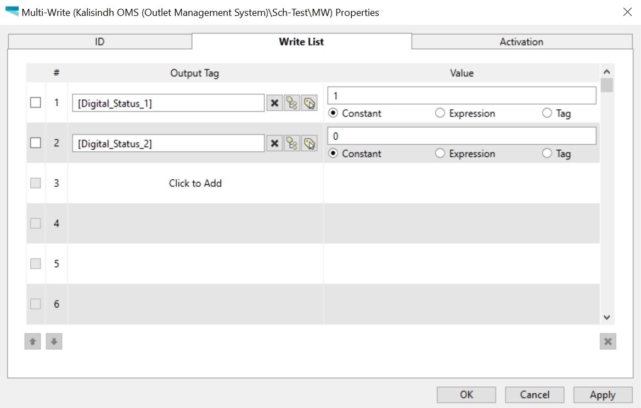641x408 pixels.
Task: Click the OK button
Action: pos(466,395)
